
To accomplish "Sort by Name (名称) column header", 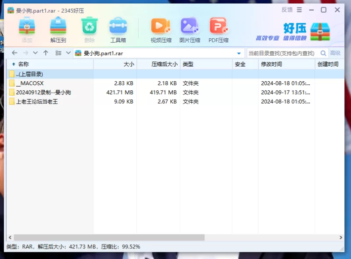I will click(x=50, y=64).
